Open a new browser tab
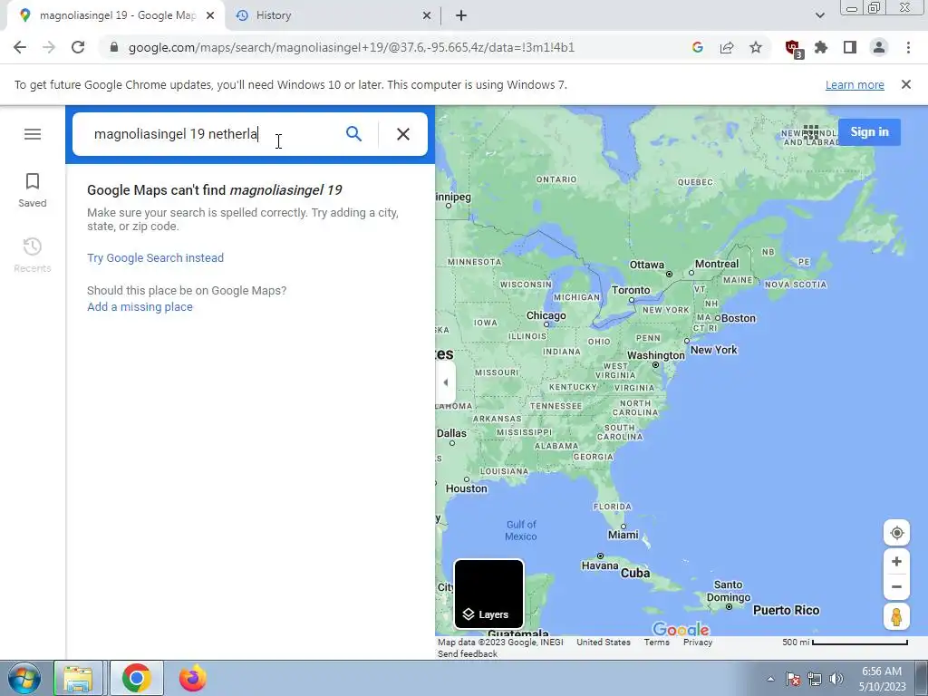928x696 pixels. (x=461, y=16)
